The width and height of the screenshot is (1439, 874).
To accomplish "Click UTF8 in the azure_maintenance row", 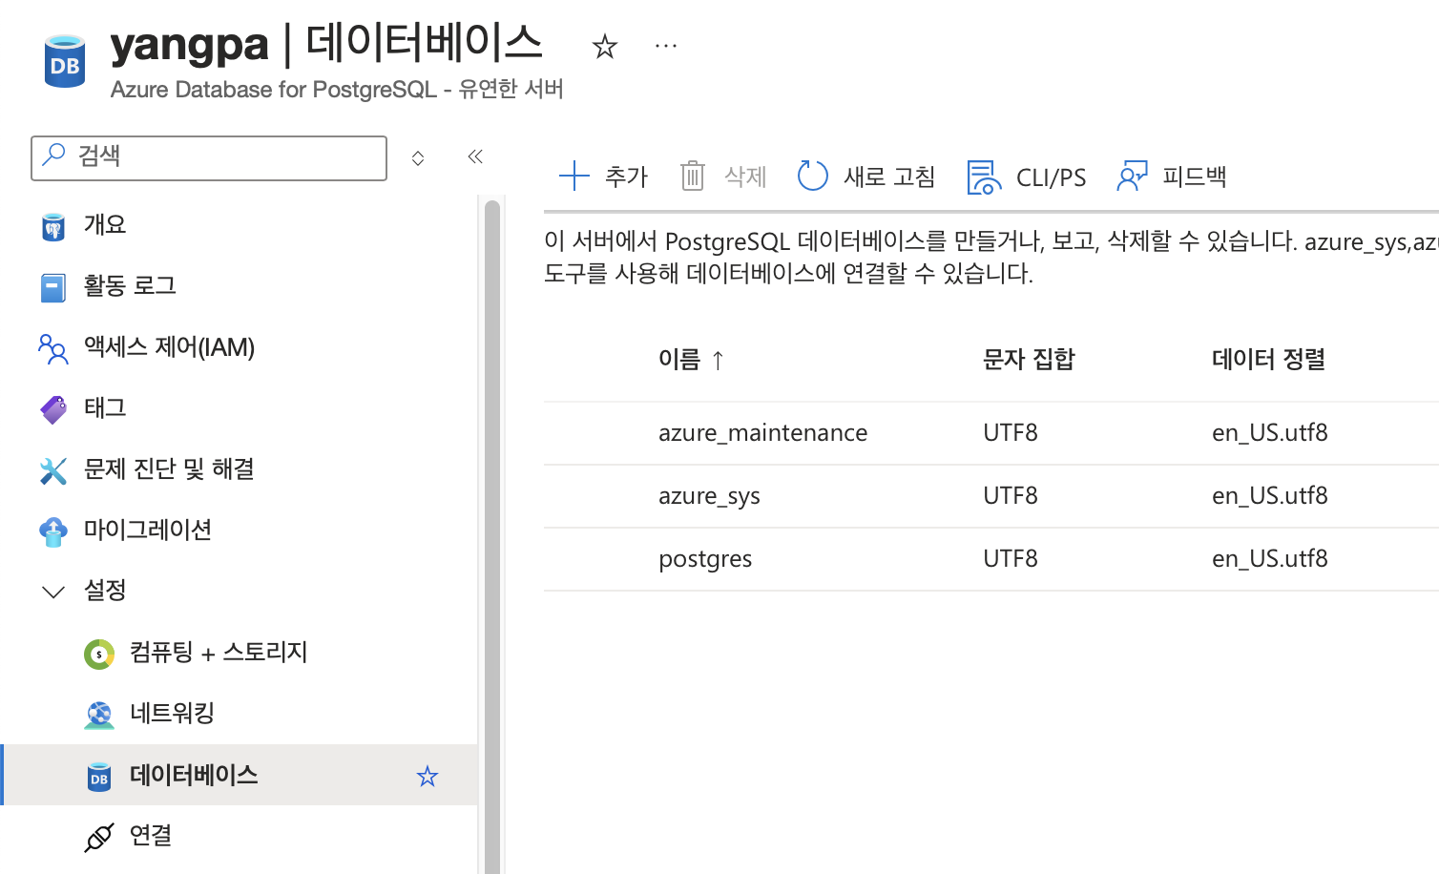I will tap(1011, 433).
